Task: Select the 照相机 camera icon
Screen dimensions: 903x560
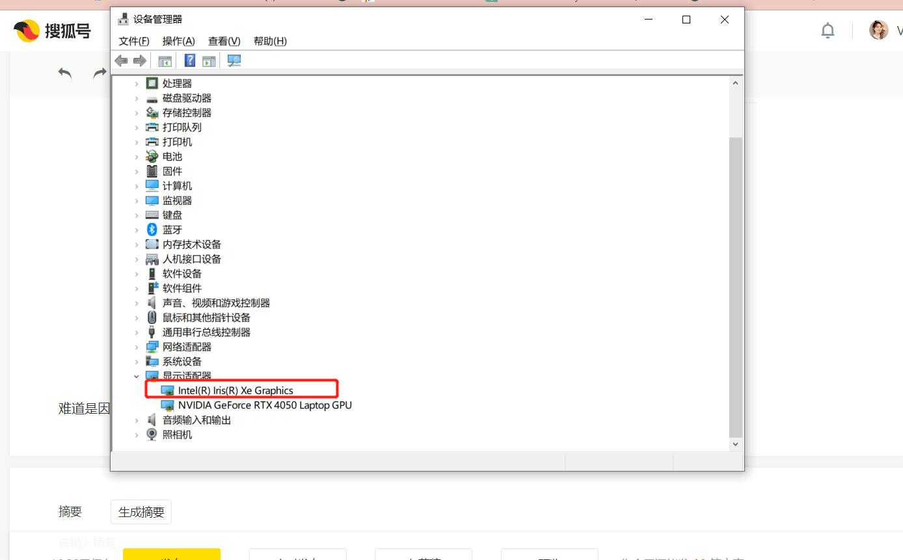Action: point(152,434)
